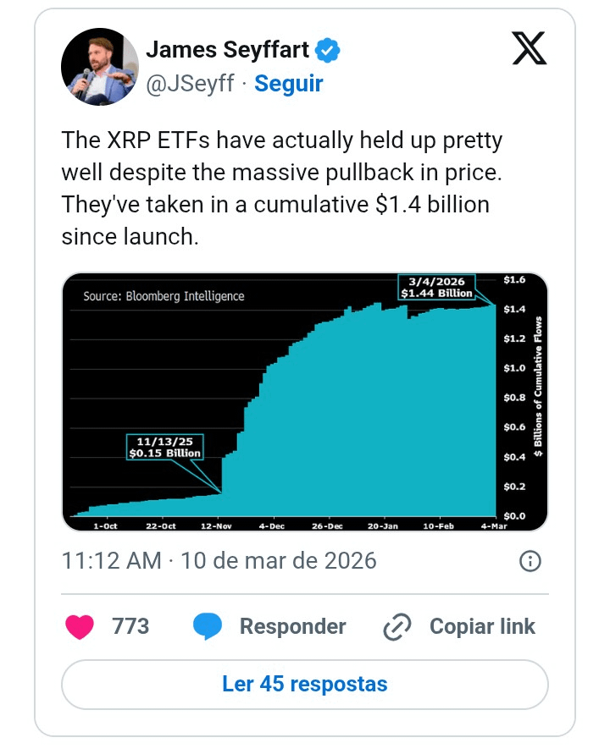The width and height of the screenshot is (610, 754).
Task: Click the chain link copy icon
Action: coord(396,626)
